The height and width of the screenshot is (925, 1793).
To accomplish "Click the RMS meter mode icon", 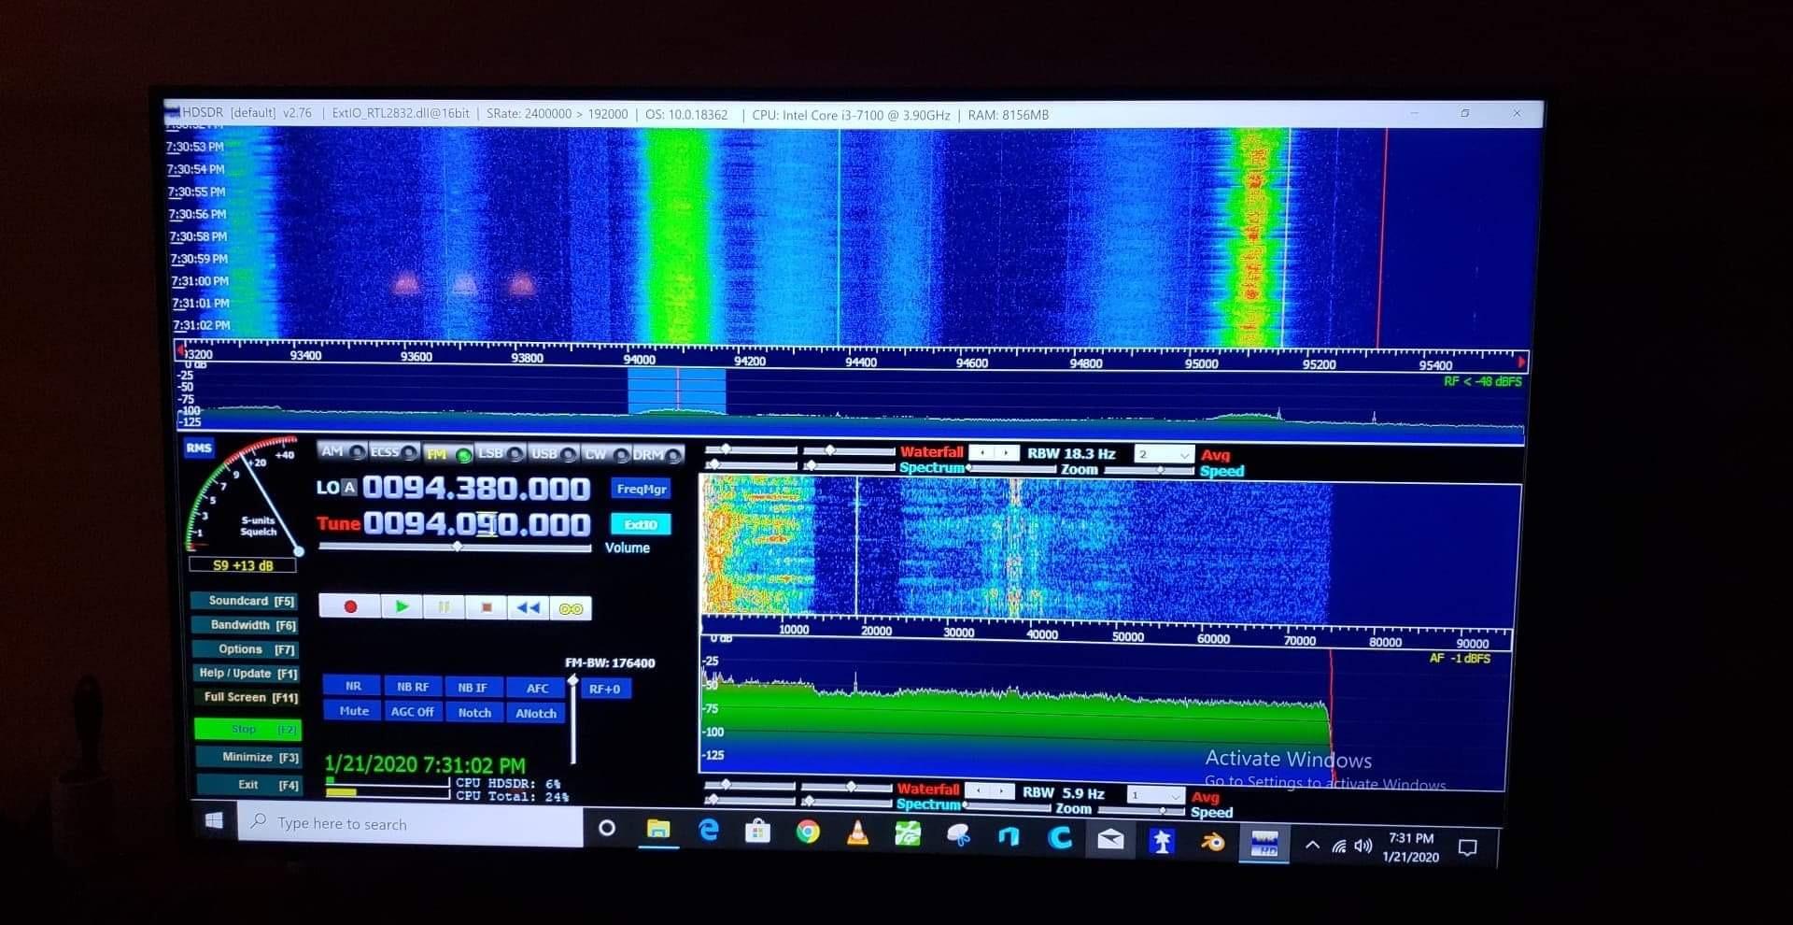I will (199, 448).
